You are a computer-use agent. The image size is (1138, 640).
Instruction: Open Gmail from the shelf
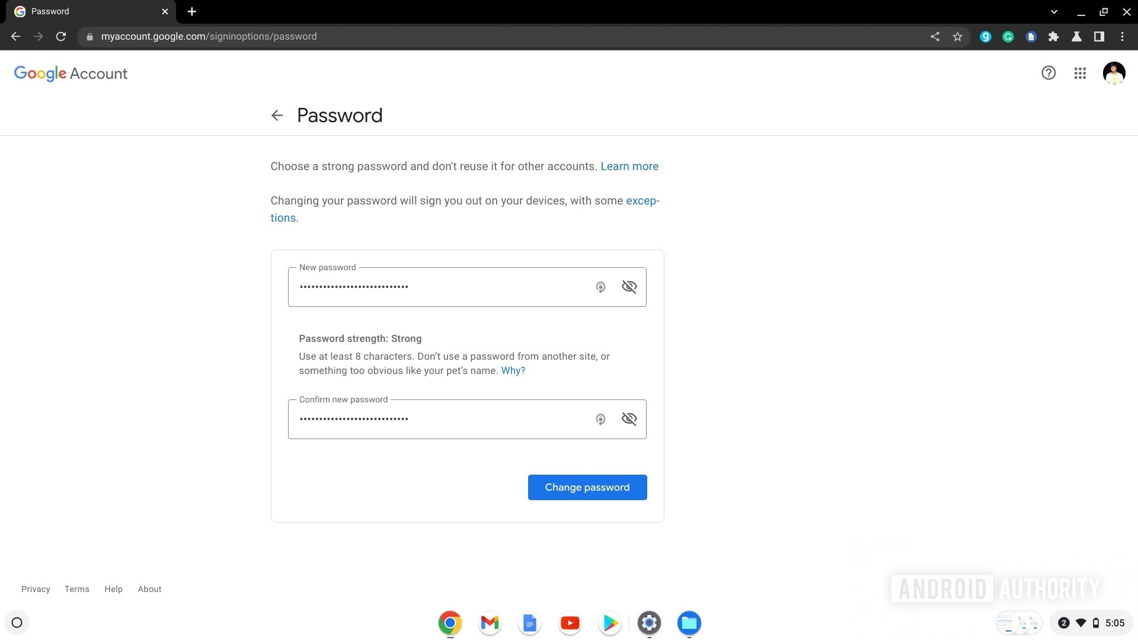[x=490, y=623]
